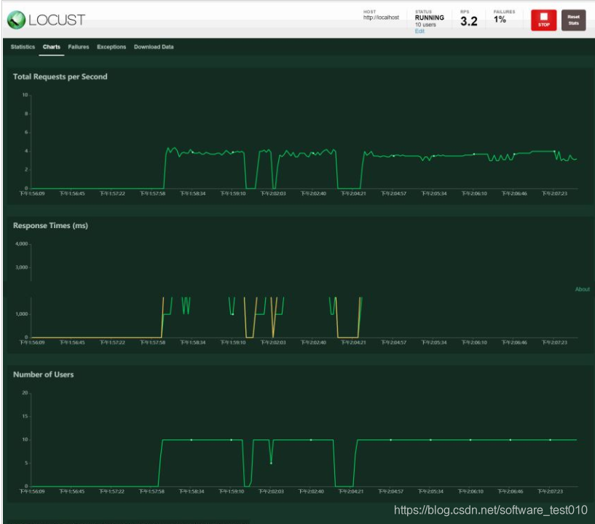Click the Number of Users title
The width and height of the screenshot is (595, 524).
[x=43, y=375]
